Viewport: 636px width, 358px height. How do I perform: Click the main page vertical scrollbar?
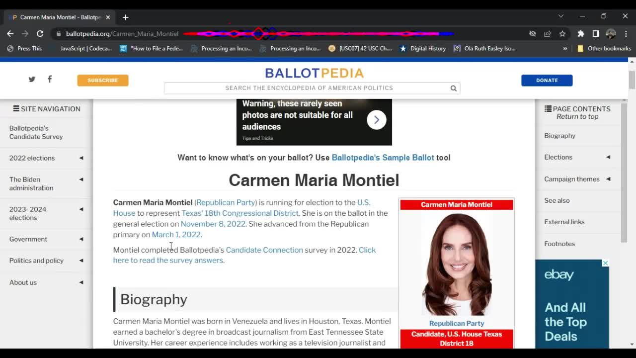632,80
